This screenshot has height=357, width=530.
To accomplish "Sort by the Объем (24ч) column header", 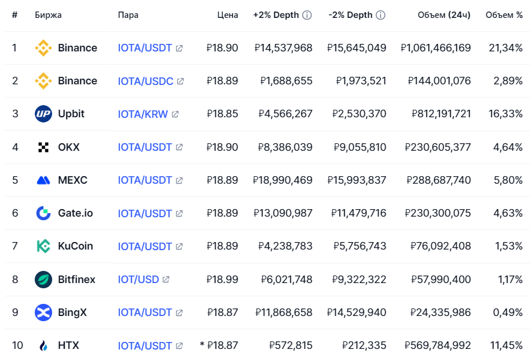I will click(444, 15).
